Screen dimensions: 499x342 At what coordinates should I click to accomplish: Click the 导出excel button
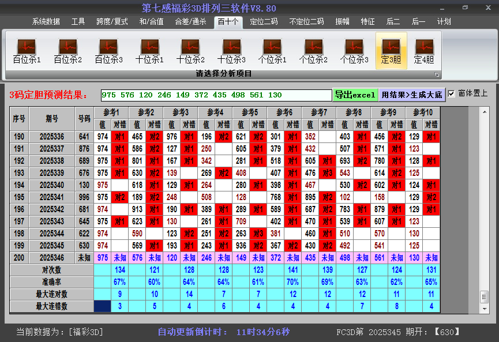point(355,95)
